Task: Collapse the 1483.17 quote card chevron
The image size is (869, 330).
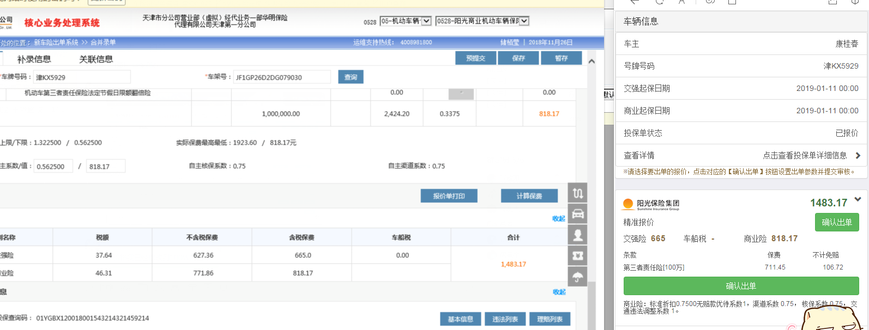Action: coord(858,199)
